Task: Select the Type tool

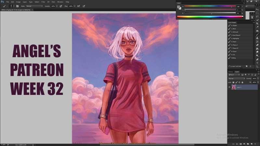Action: click(257, 63)
